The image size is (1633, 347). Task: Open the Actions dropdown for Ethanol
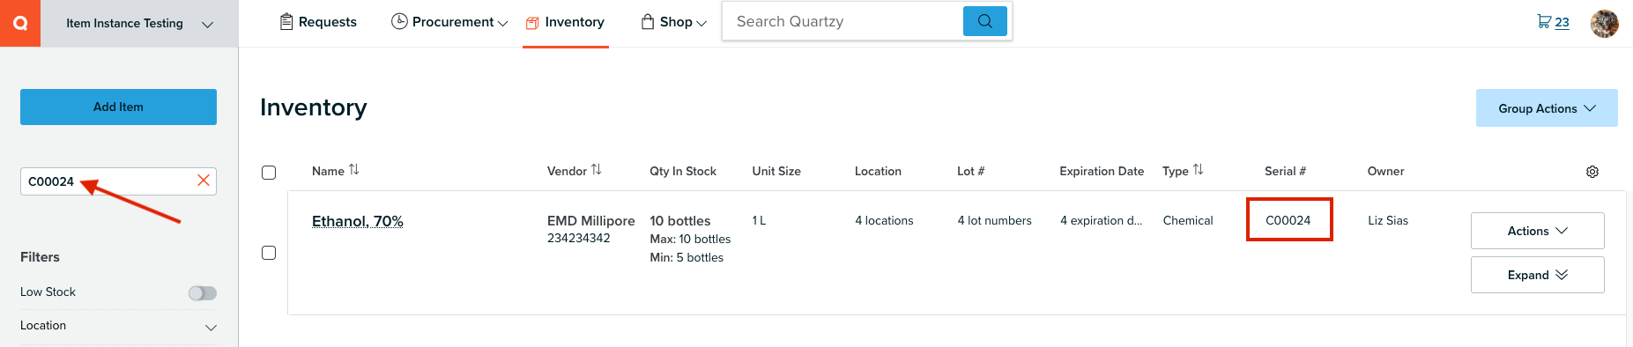(x=1537, y=231)
